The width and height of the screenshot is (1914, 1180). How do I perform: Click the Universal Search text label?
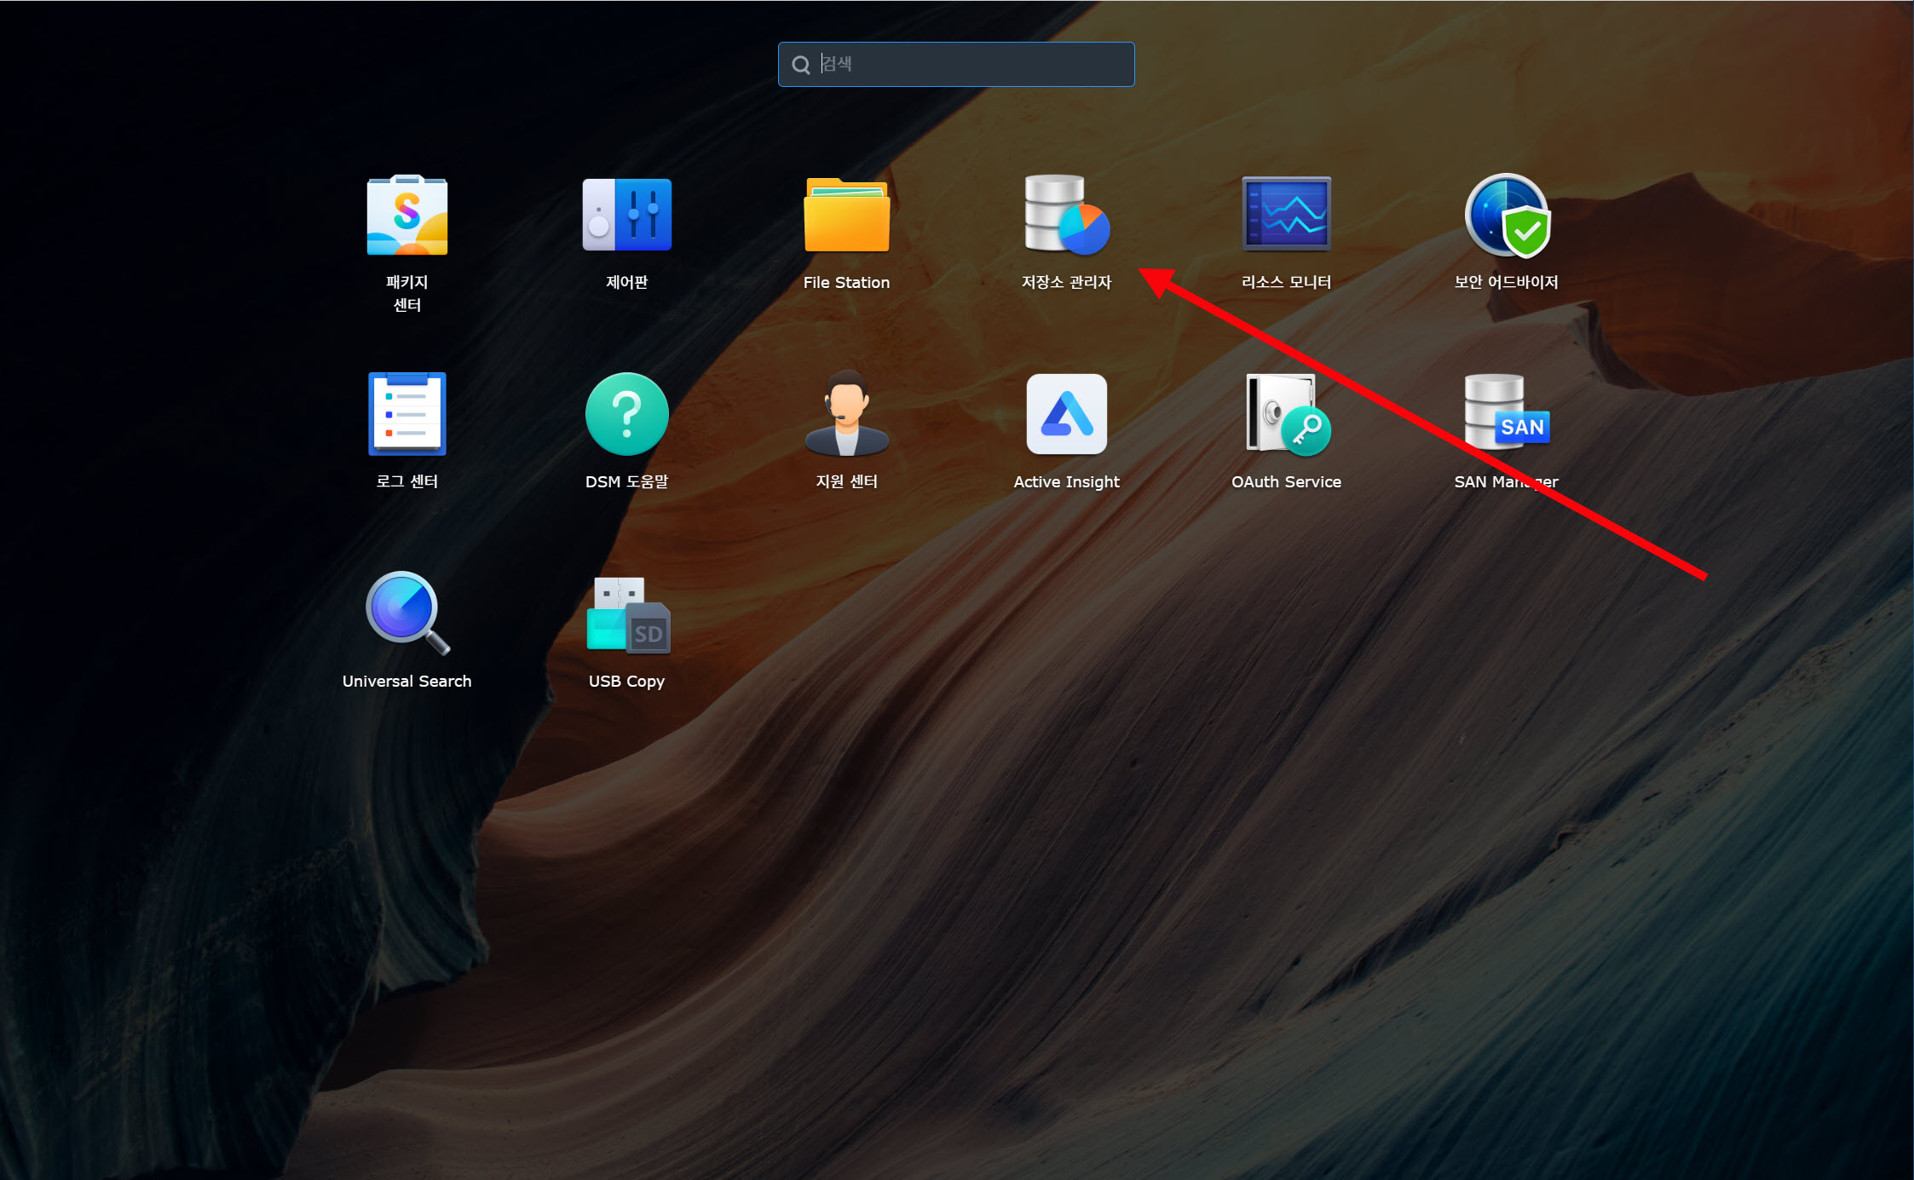406,682
